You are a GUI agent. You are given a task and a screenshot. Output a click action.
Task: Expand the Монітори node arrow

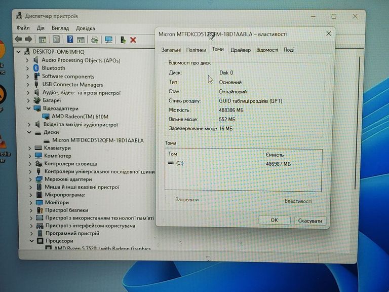[x=31, y=203]
